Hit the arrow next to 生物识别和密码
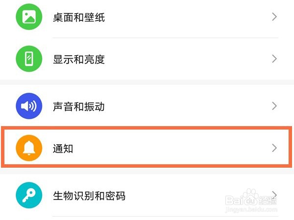Screen dimensions: 294x220 (x=274, y=194)
